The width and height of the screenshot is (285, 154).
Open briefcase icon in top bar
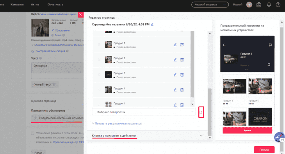(x=259, y=5)
